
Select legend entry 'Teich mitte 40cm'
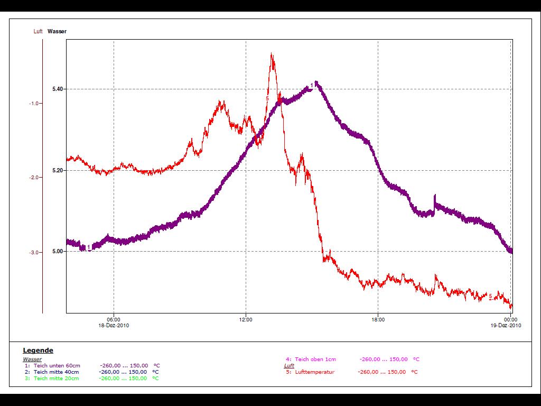point(57,372)
